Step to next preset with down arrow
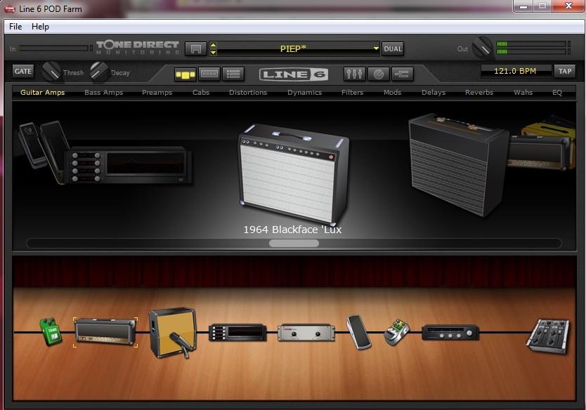 pyautogui.click(x=213, y=53)
